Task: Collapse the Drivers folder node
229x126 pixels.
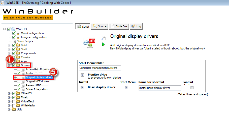Action: pyautogui.click(x=9, y=65)
